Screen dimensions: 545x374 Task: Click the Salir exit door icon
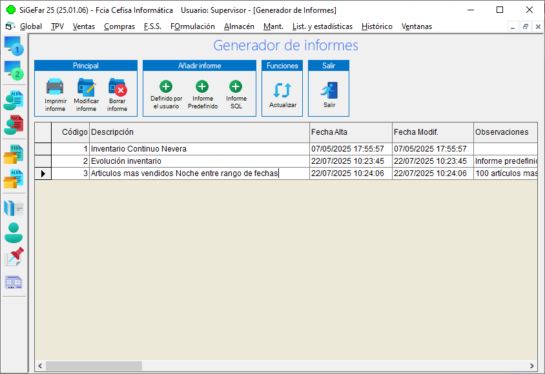tap(329, 90)
